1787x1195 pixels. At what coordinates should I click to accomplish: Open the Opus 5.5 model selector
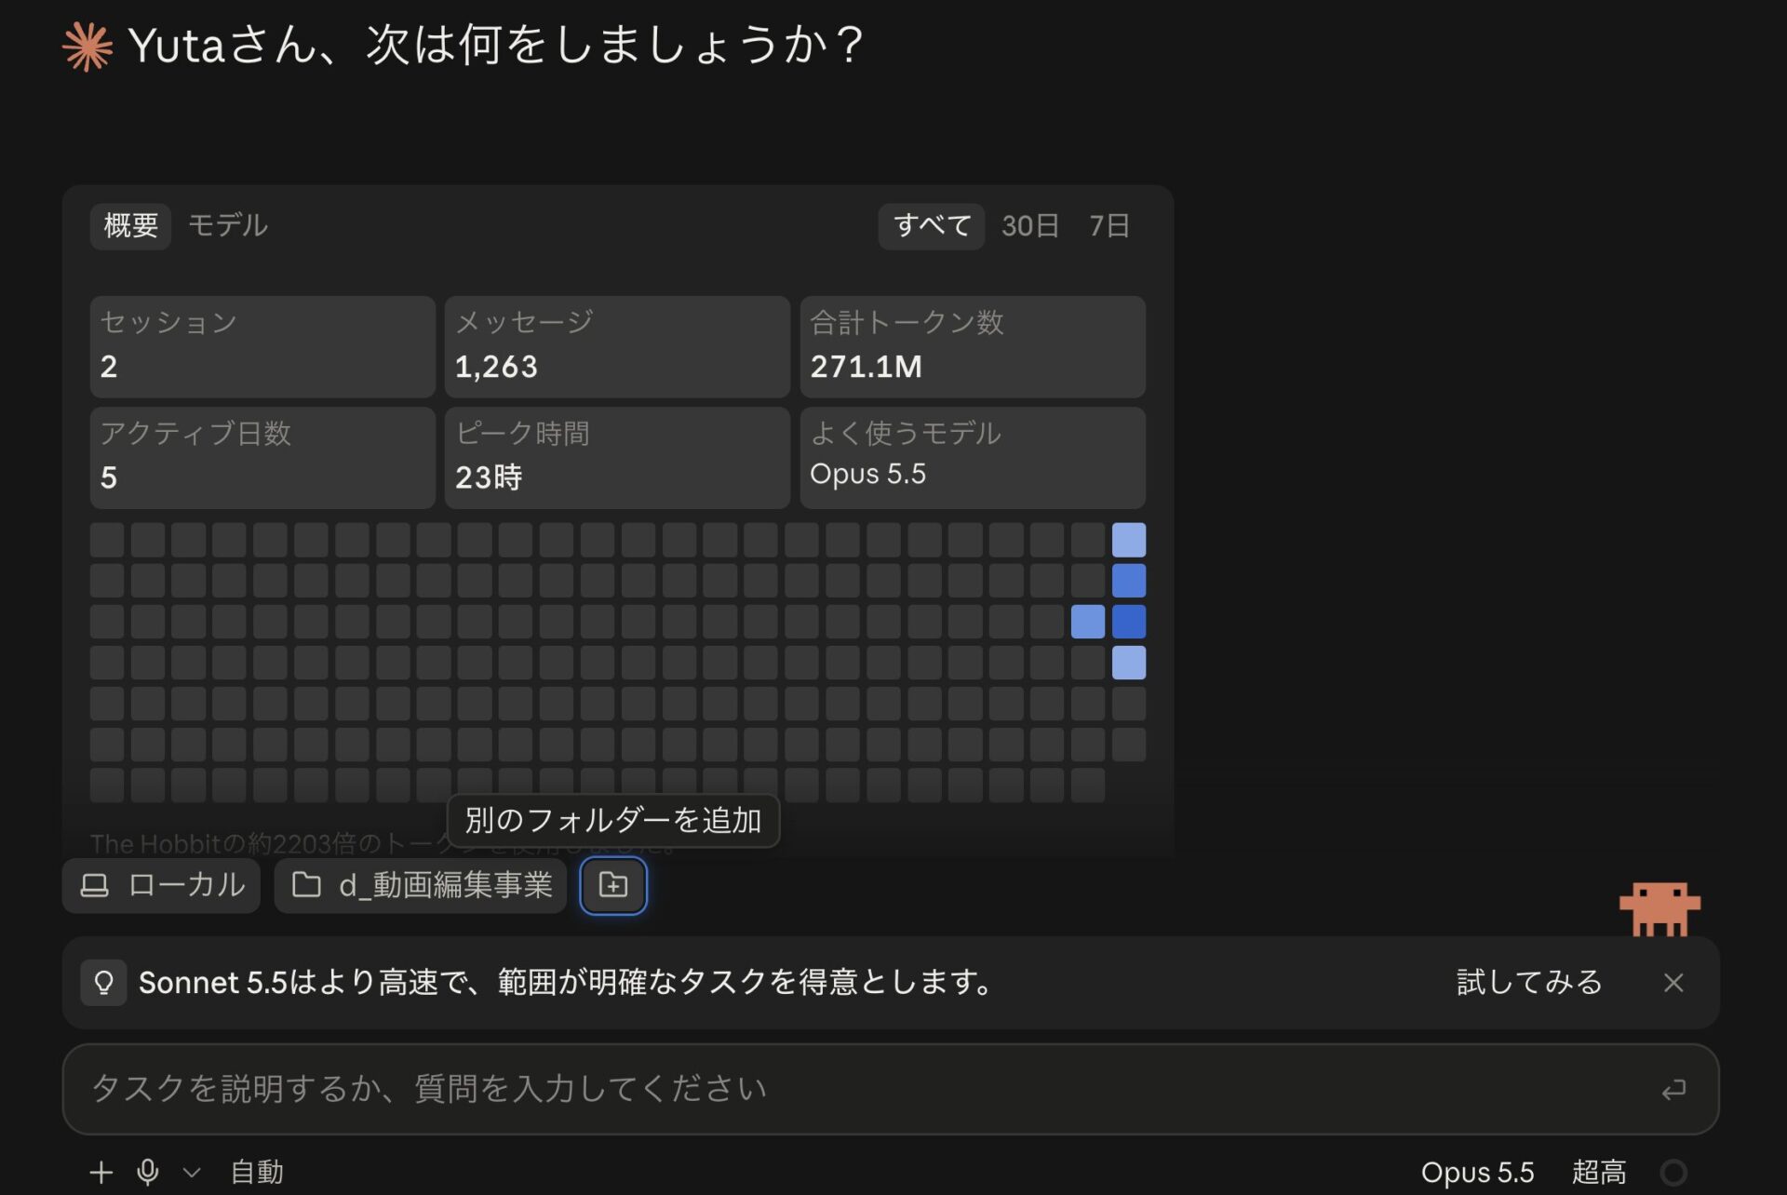[1477, 1172]
